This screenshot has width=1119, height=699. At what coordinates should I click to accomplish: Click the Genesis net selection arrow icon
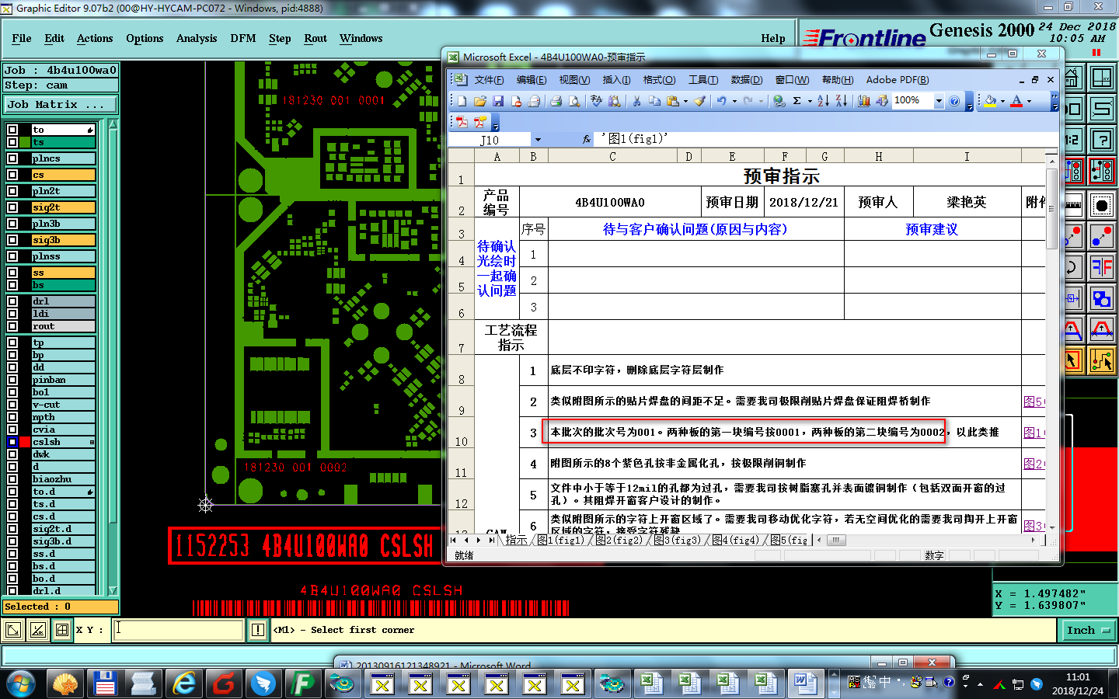tap(1102, 361)
